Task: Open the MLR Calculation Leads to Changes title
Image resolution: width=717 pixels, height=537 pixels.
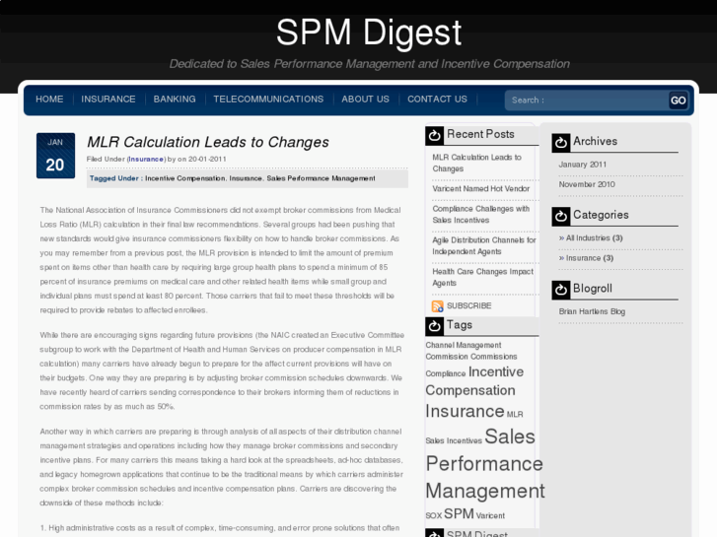Action: tap(208, 142)
